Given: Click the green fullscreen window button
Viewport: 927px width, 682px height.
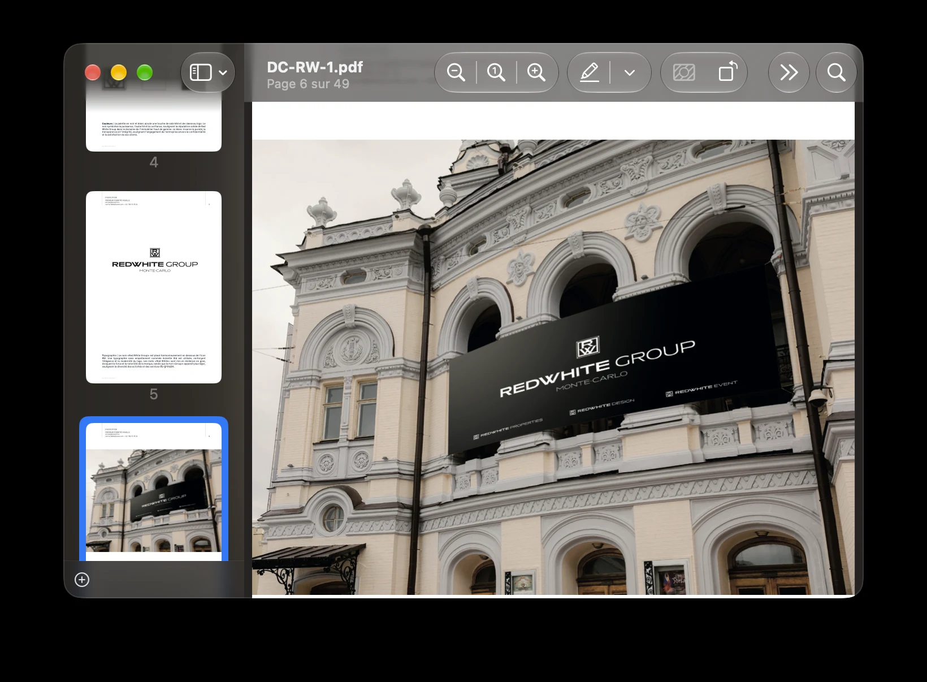Looking at the screenshot, I should pyautogui.click(x=145, y=72).
